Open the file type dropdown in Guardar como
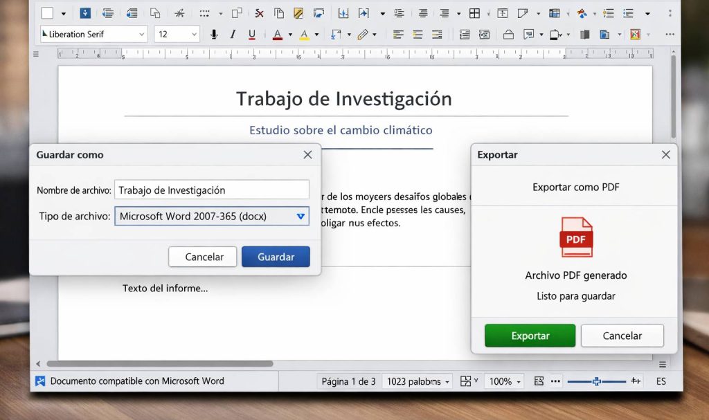The width and height of the screenshot is (709, 420). [301, 216]
